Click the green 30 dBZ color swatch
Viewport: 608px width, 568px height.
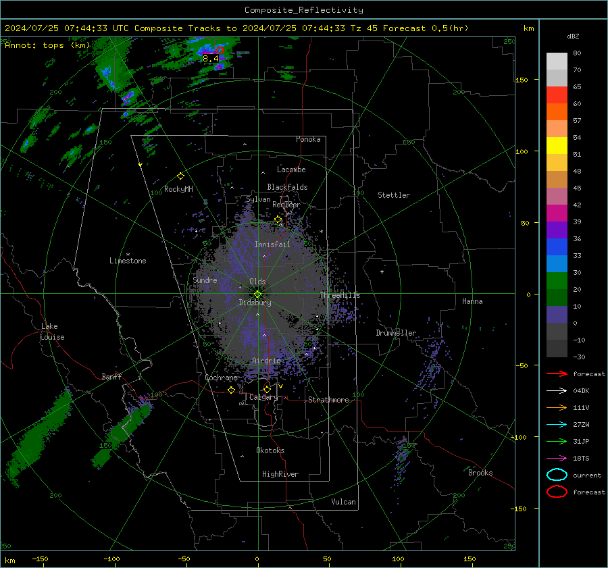point(557,281)
